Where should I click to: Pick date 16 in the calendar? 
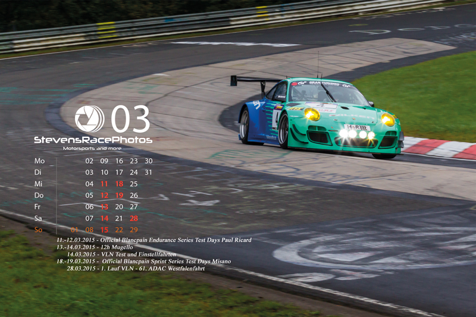point(119,161)
